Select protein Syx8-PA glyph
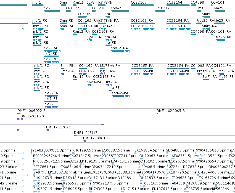 (x=89, y=85)
